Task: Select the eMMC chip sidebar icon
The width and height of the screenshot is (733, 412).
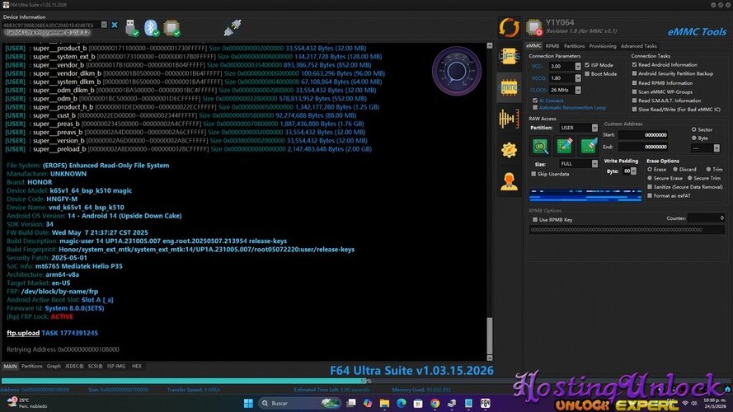Action: (509, 87)
